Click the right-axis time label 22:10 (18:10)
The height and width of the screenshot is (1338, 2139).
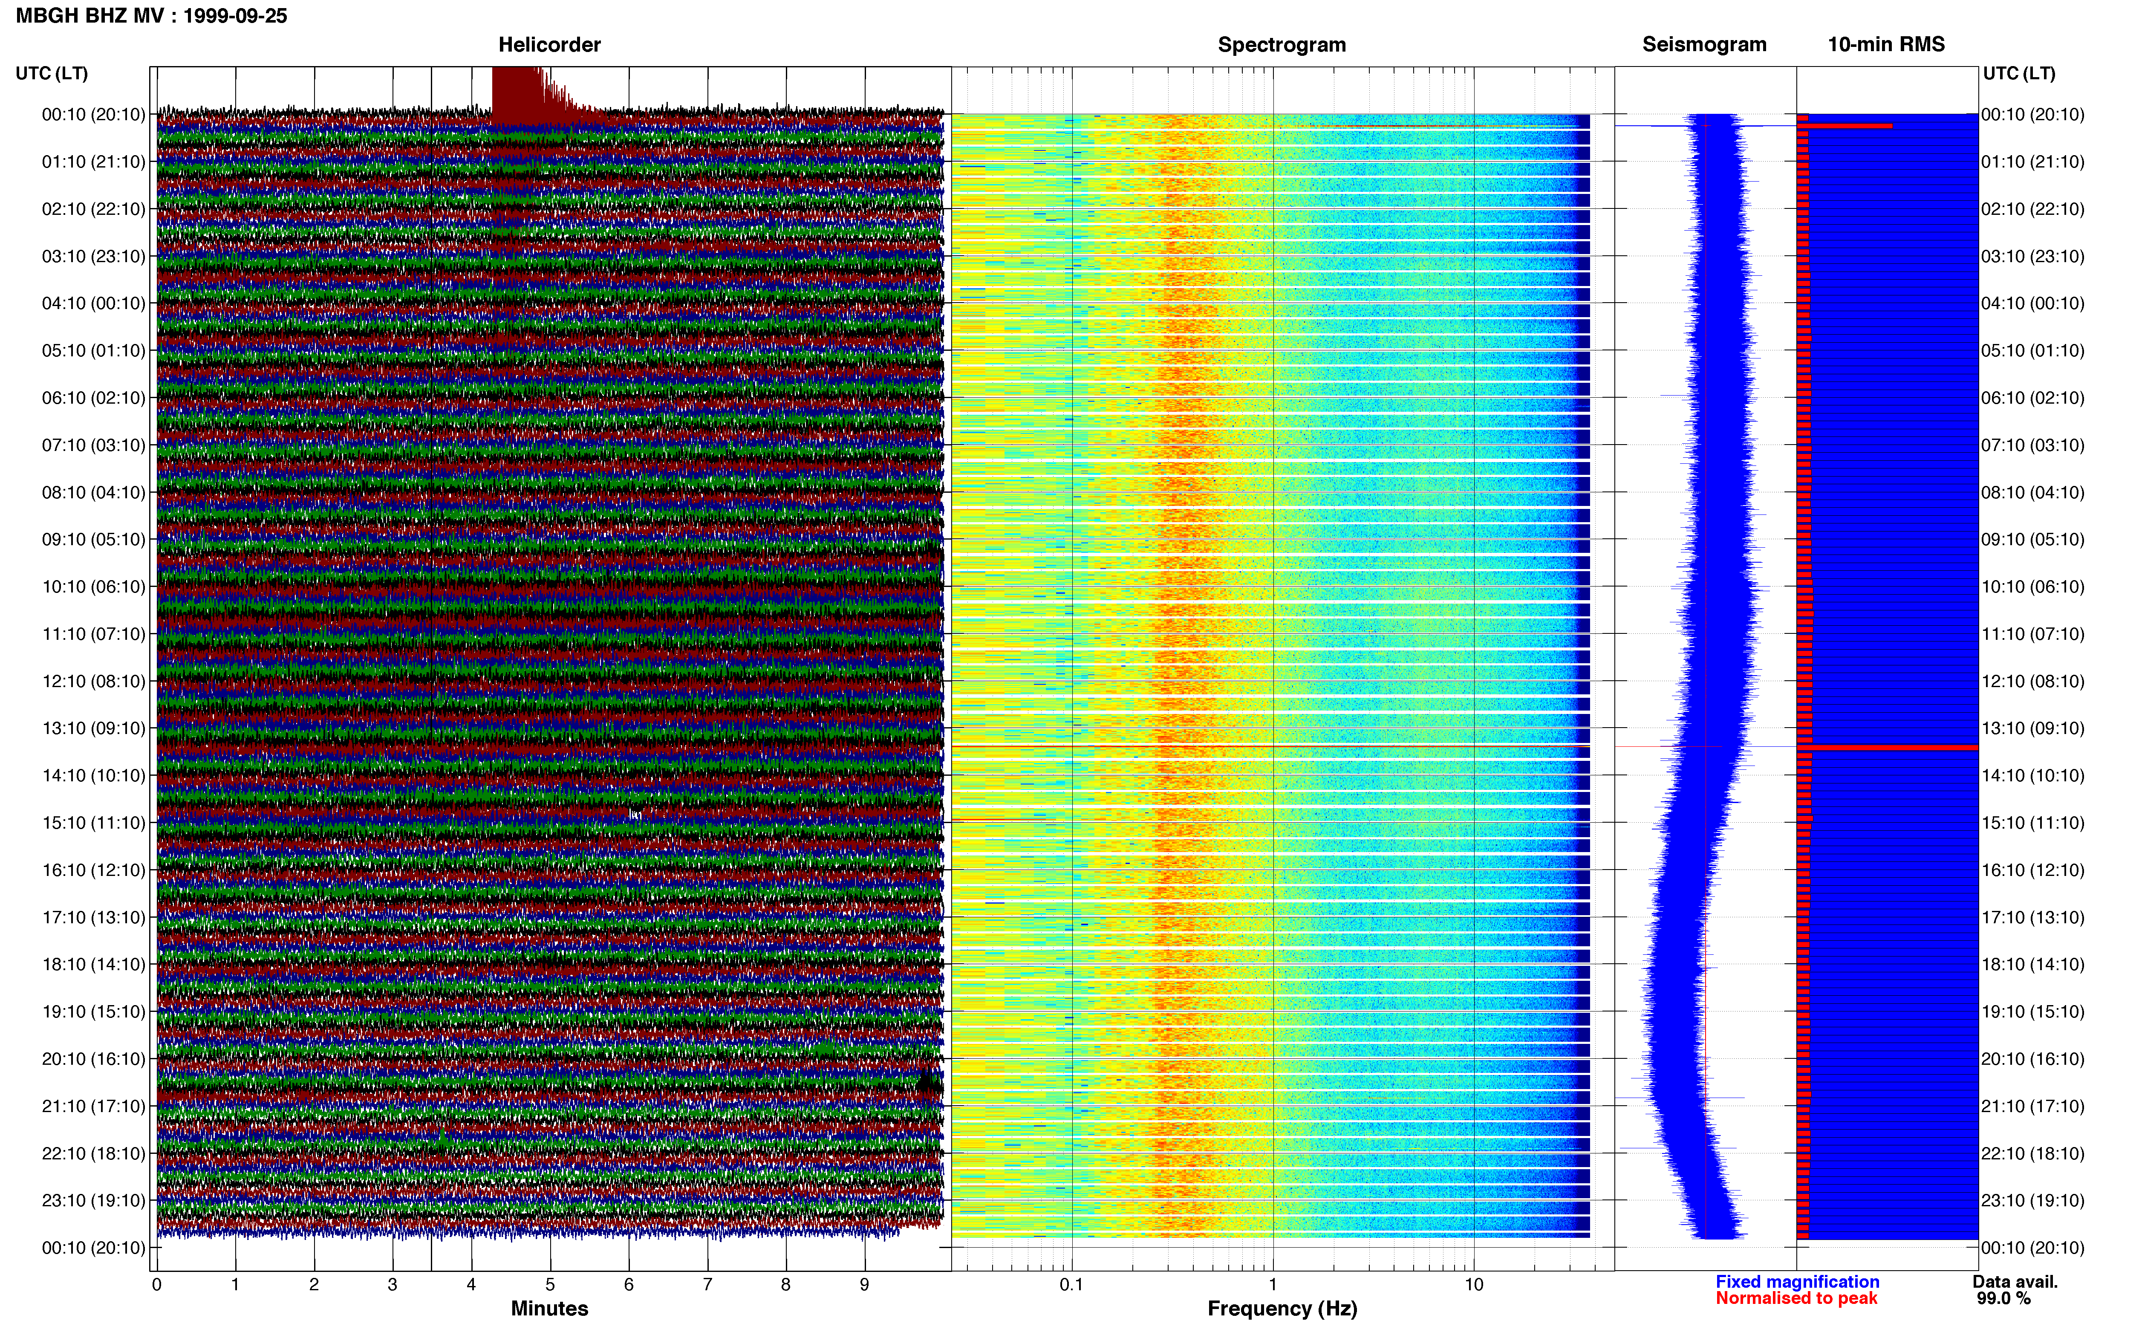[2033, 1154]
